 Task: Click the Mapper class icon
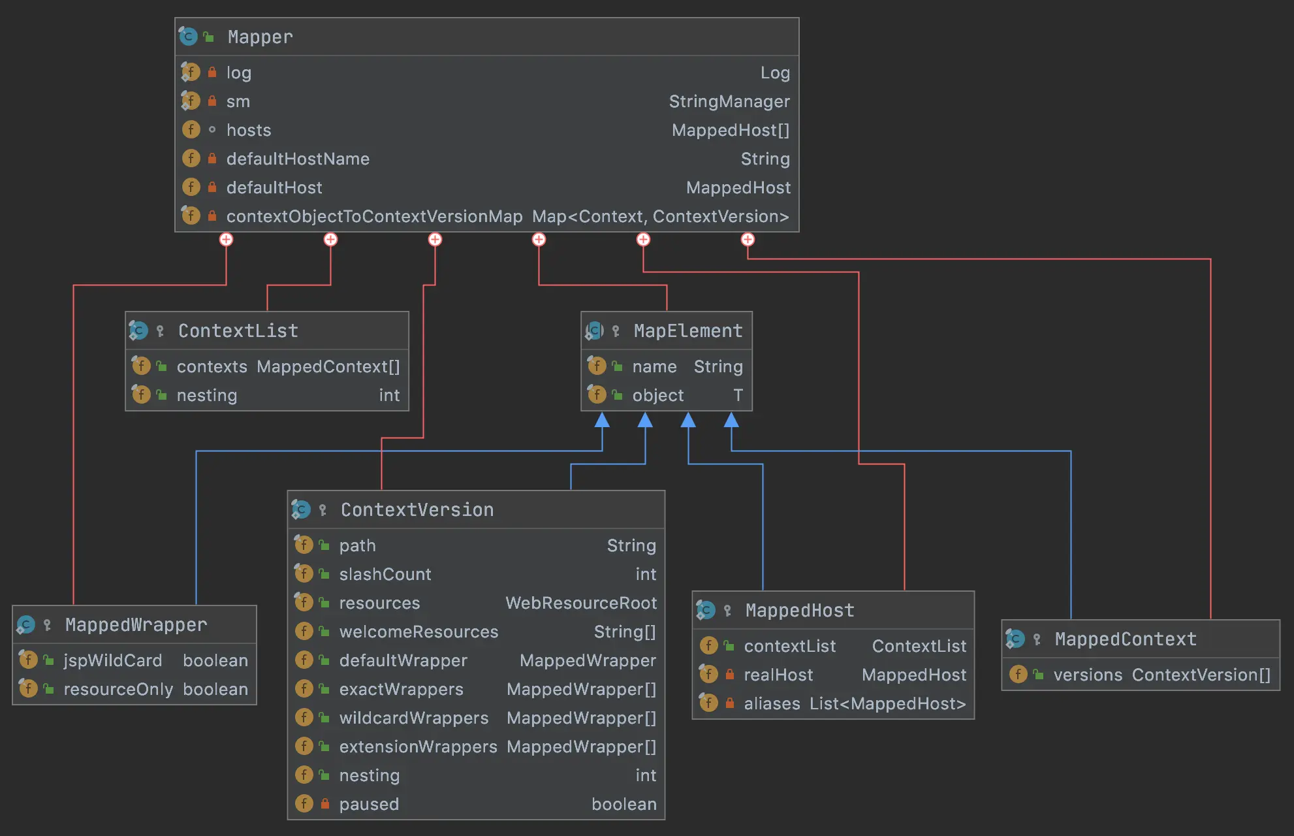point(189,37)
